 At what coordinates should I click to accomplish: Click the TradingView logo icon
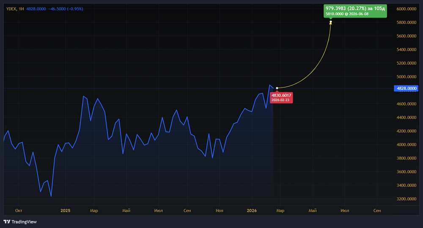tap(7, 222)
